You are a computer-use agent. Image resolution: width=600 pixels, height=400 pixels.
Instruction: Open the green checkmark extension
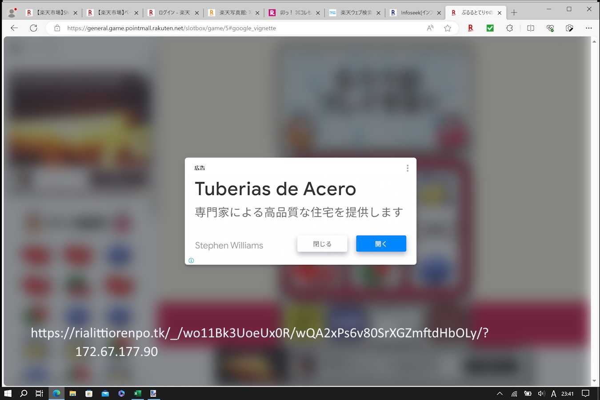(490, 28)
